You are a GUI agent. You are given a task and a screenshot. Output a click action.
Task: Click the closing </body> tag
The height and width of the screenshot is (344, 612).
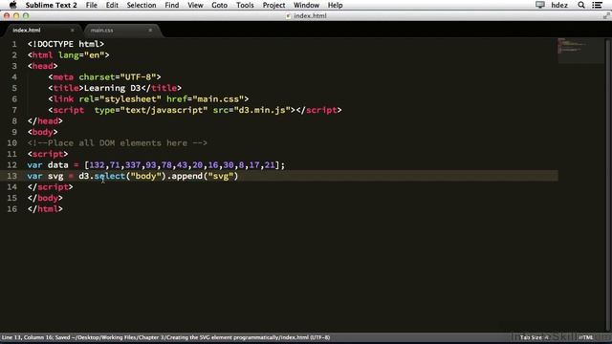click(x=45, y=198)
